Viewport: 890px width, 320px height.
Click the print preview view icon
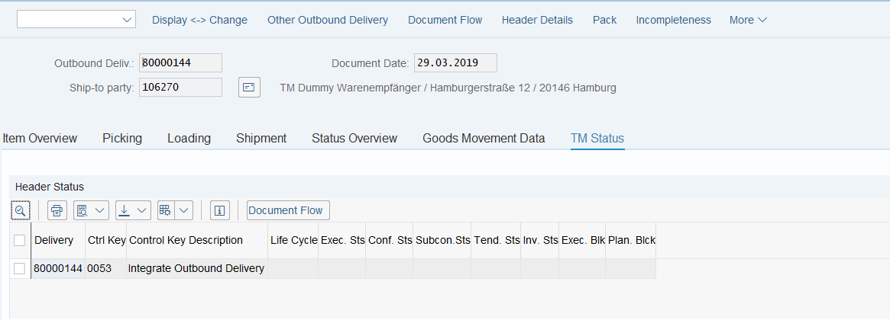pyautogui.click(x=83, y=210)
